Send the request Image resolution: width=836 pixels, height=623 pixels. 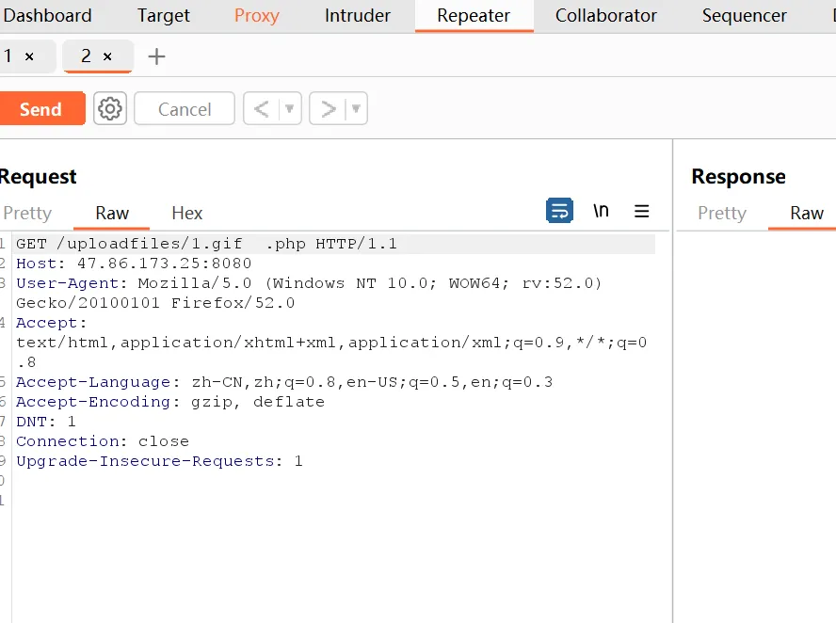point(40,109)
